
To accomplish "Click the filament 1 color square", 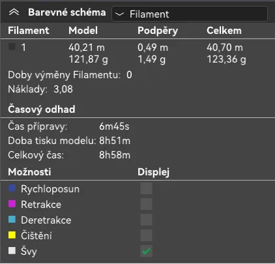I will [12, 46].
